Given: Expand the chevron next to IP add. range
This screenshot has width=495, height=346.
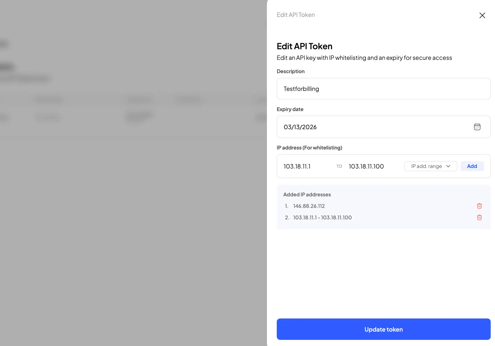Looking at the screenshot, I should (x=449, y=166).
